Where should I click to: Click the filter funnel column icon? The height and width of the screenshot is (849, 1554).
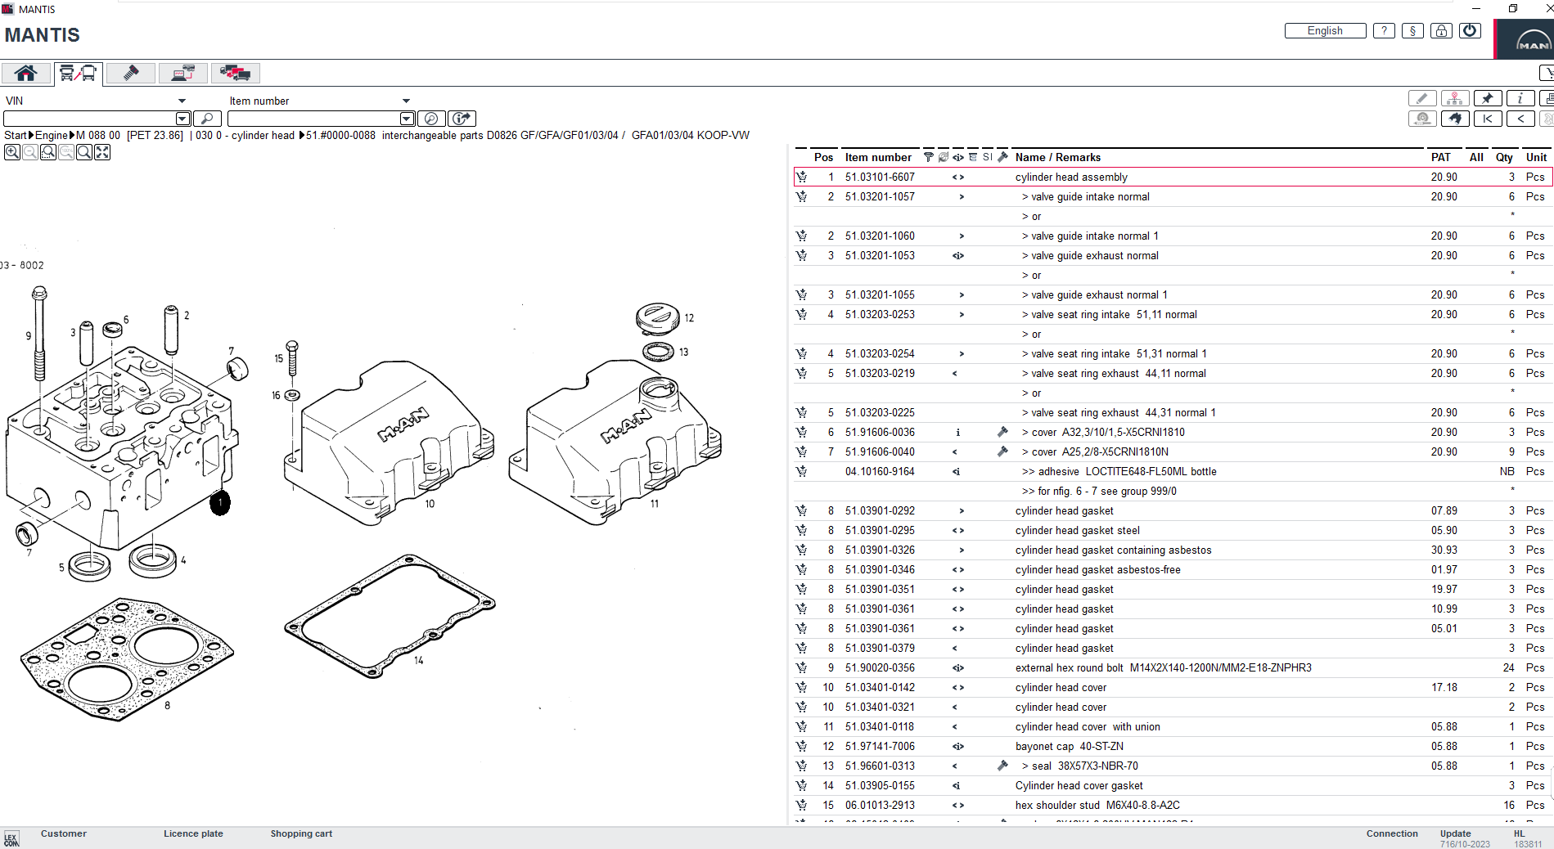929,157
